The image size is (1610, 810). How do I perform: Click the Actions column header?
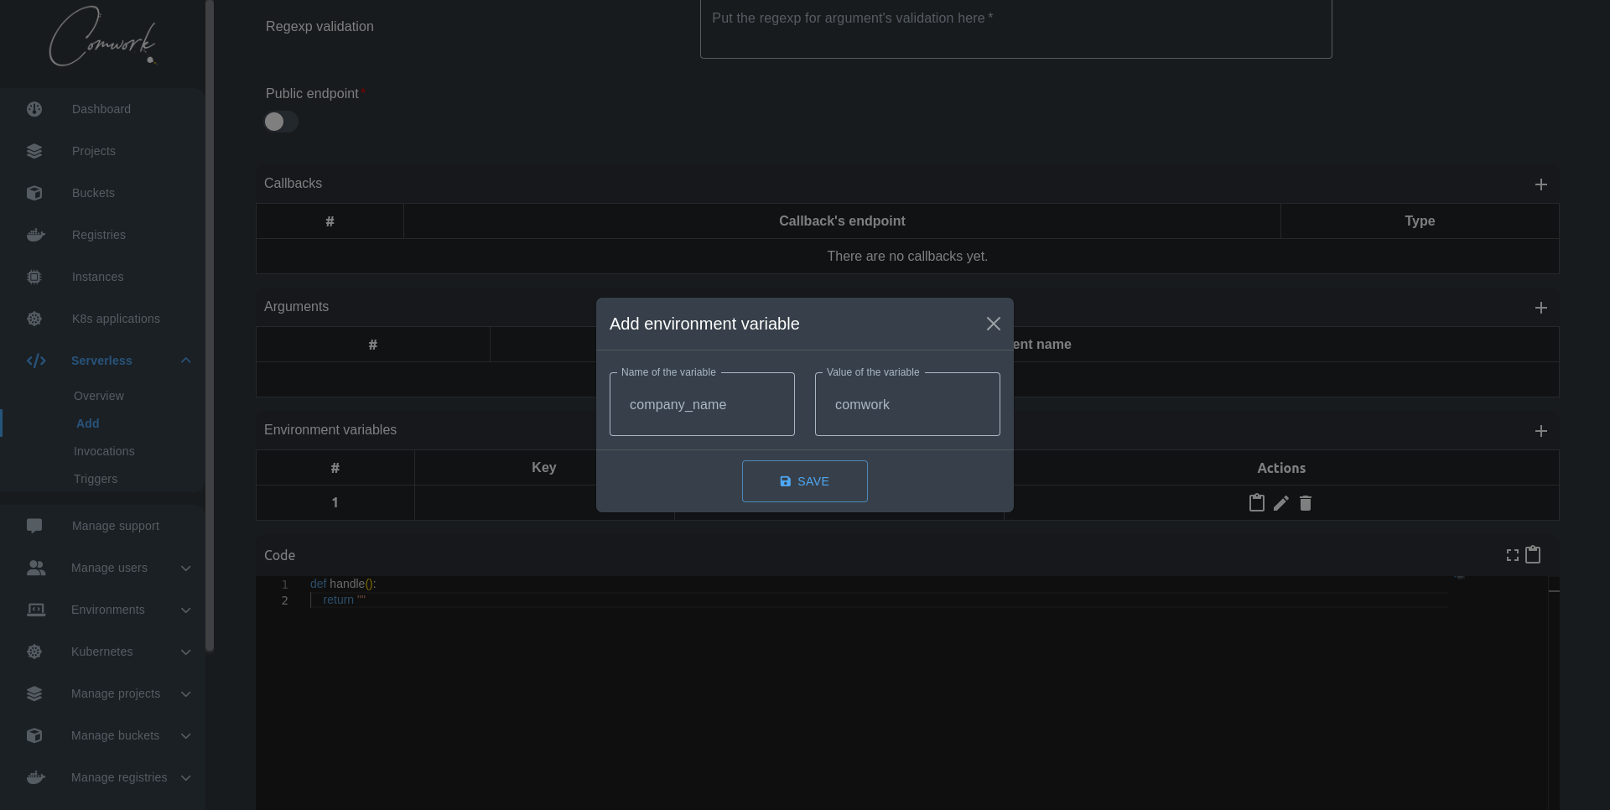coord(1281,468)
